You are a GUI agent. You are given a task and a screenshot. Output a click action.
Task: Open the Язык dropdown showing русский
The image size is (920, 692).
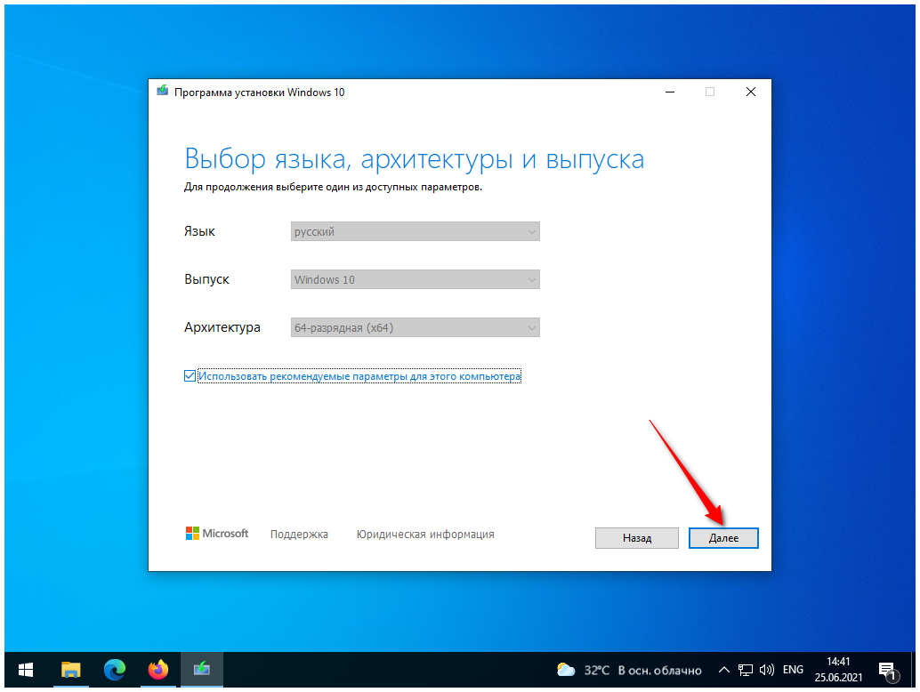pos(415,231)
